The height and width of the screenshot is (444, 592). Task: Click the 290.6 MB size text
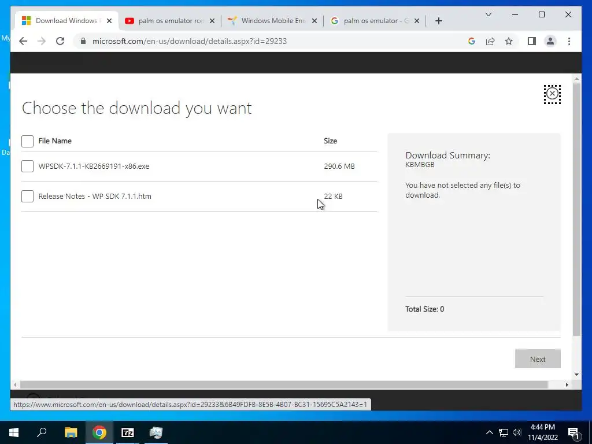coord(339,166)
